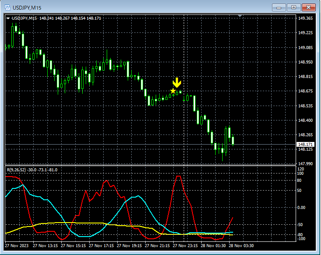Click the 100 level on indicator scale
The image size is (321, 255).
[x=300, y=174]
